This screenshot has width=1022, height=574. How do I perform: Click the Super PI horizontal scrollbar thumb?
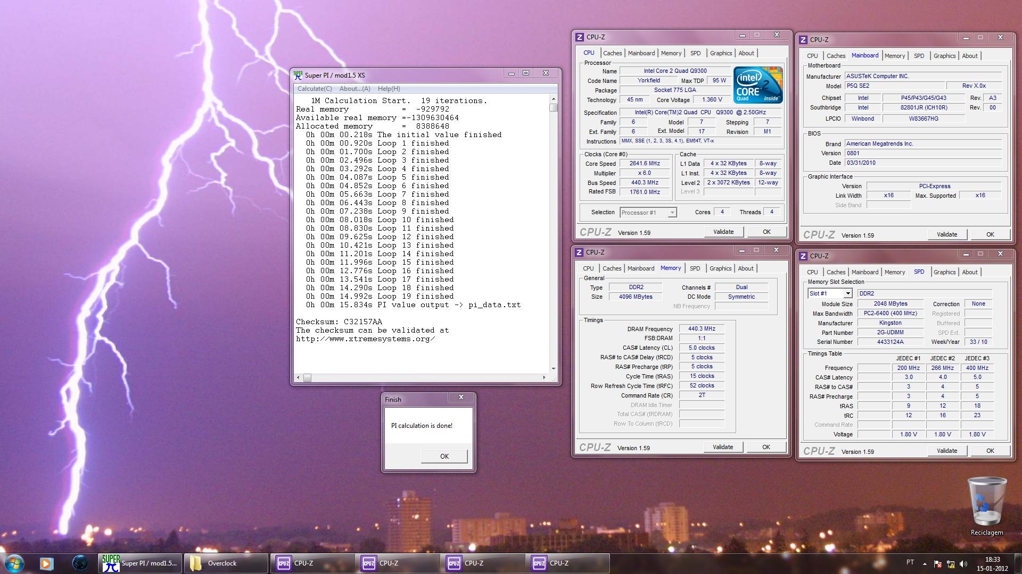tap(307, 378)
